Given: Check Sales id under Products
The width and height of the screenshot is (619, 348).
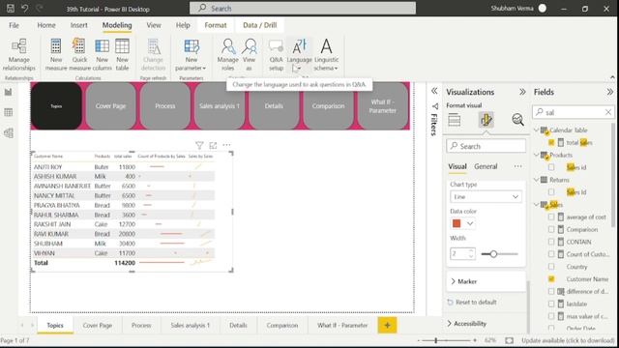Looking at the screenshot, I should (x=551, y=167).
